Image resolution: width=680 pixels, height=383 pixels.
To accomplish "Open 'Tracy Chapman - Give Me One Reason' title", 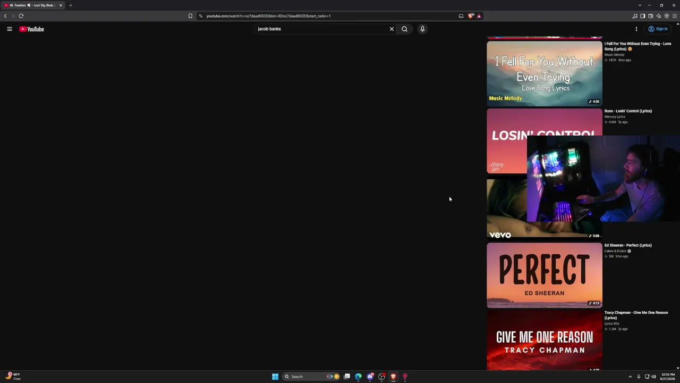I will coord(636,315).
